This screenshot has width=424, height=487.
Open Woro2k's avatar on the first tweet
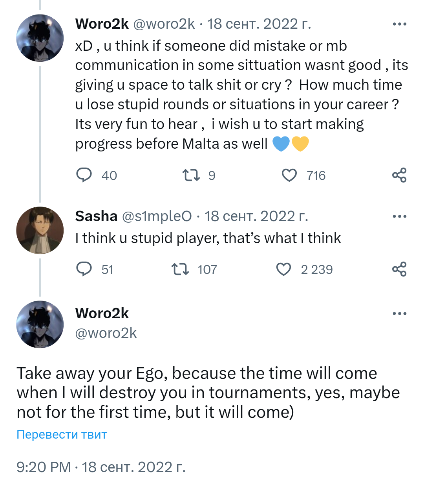[x=40, y=38]
